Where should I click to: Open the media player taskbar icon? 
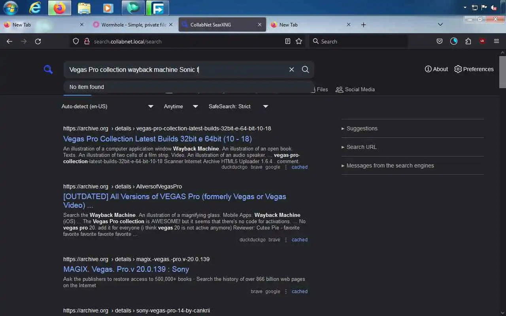pos(108,8)
